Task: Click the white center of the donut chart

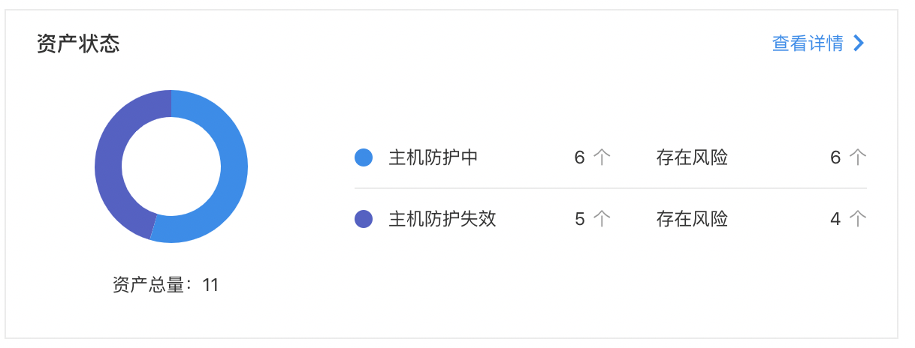Action: 171,166
